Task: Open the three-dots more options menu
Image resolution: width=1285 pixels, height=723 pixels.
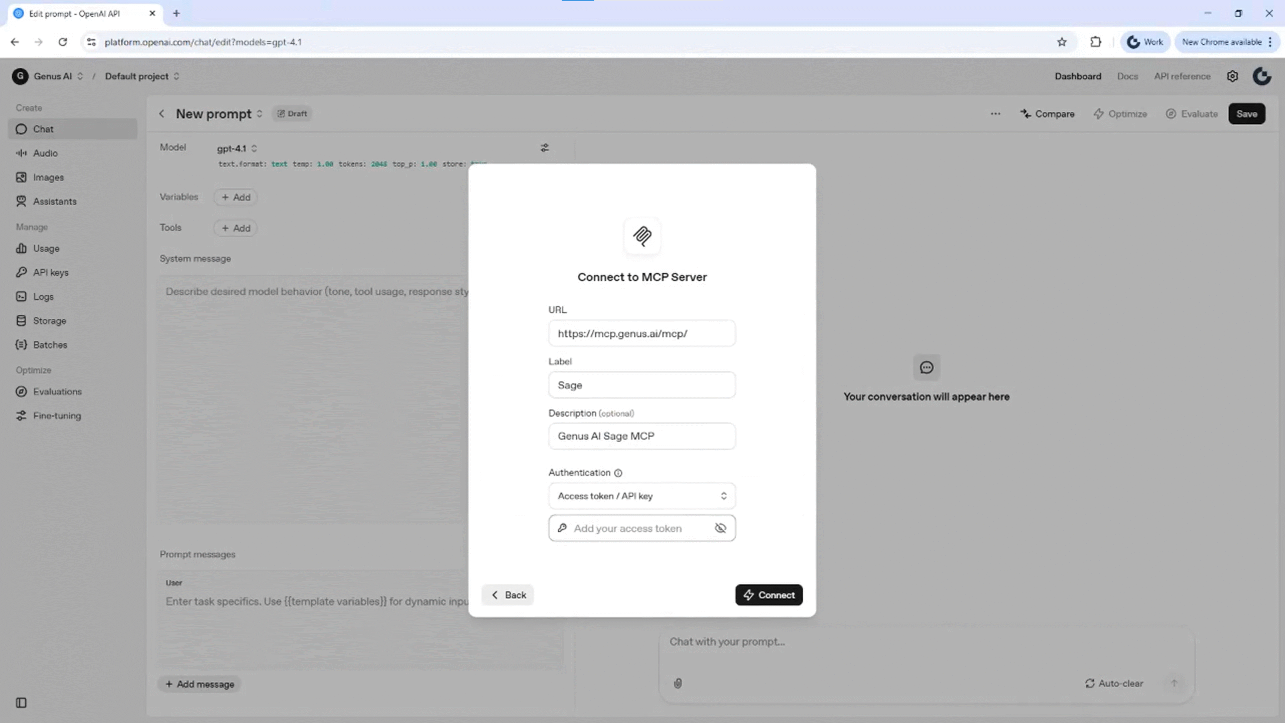Action: point(995,114)
